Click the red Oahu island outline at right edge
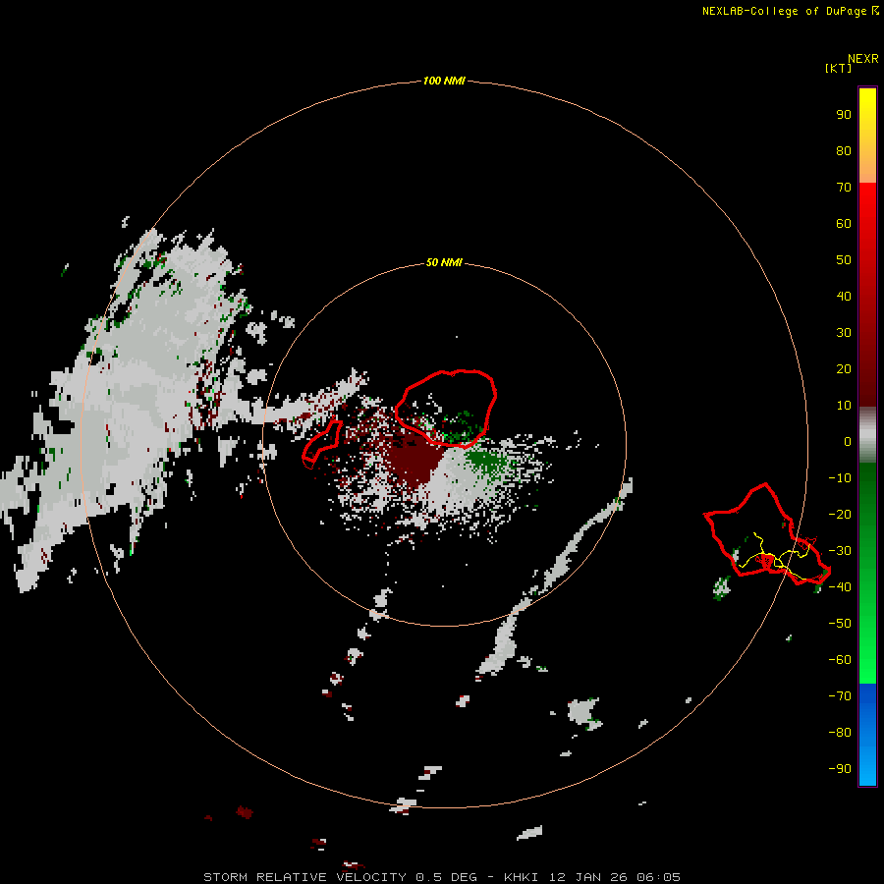This screenshot has width=884, height=884. tap(767, 534)
